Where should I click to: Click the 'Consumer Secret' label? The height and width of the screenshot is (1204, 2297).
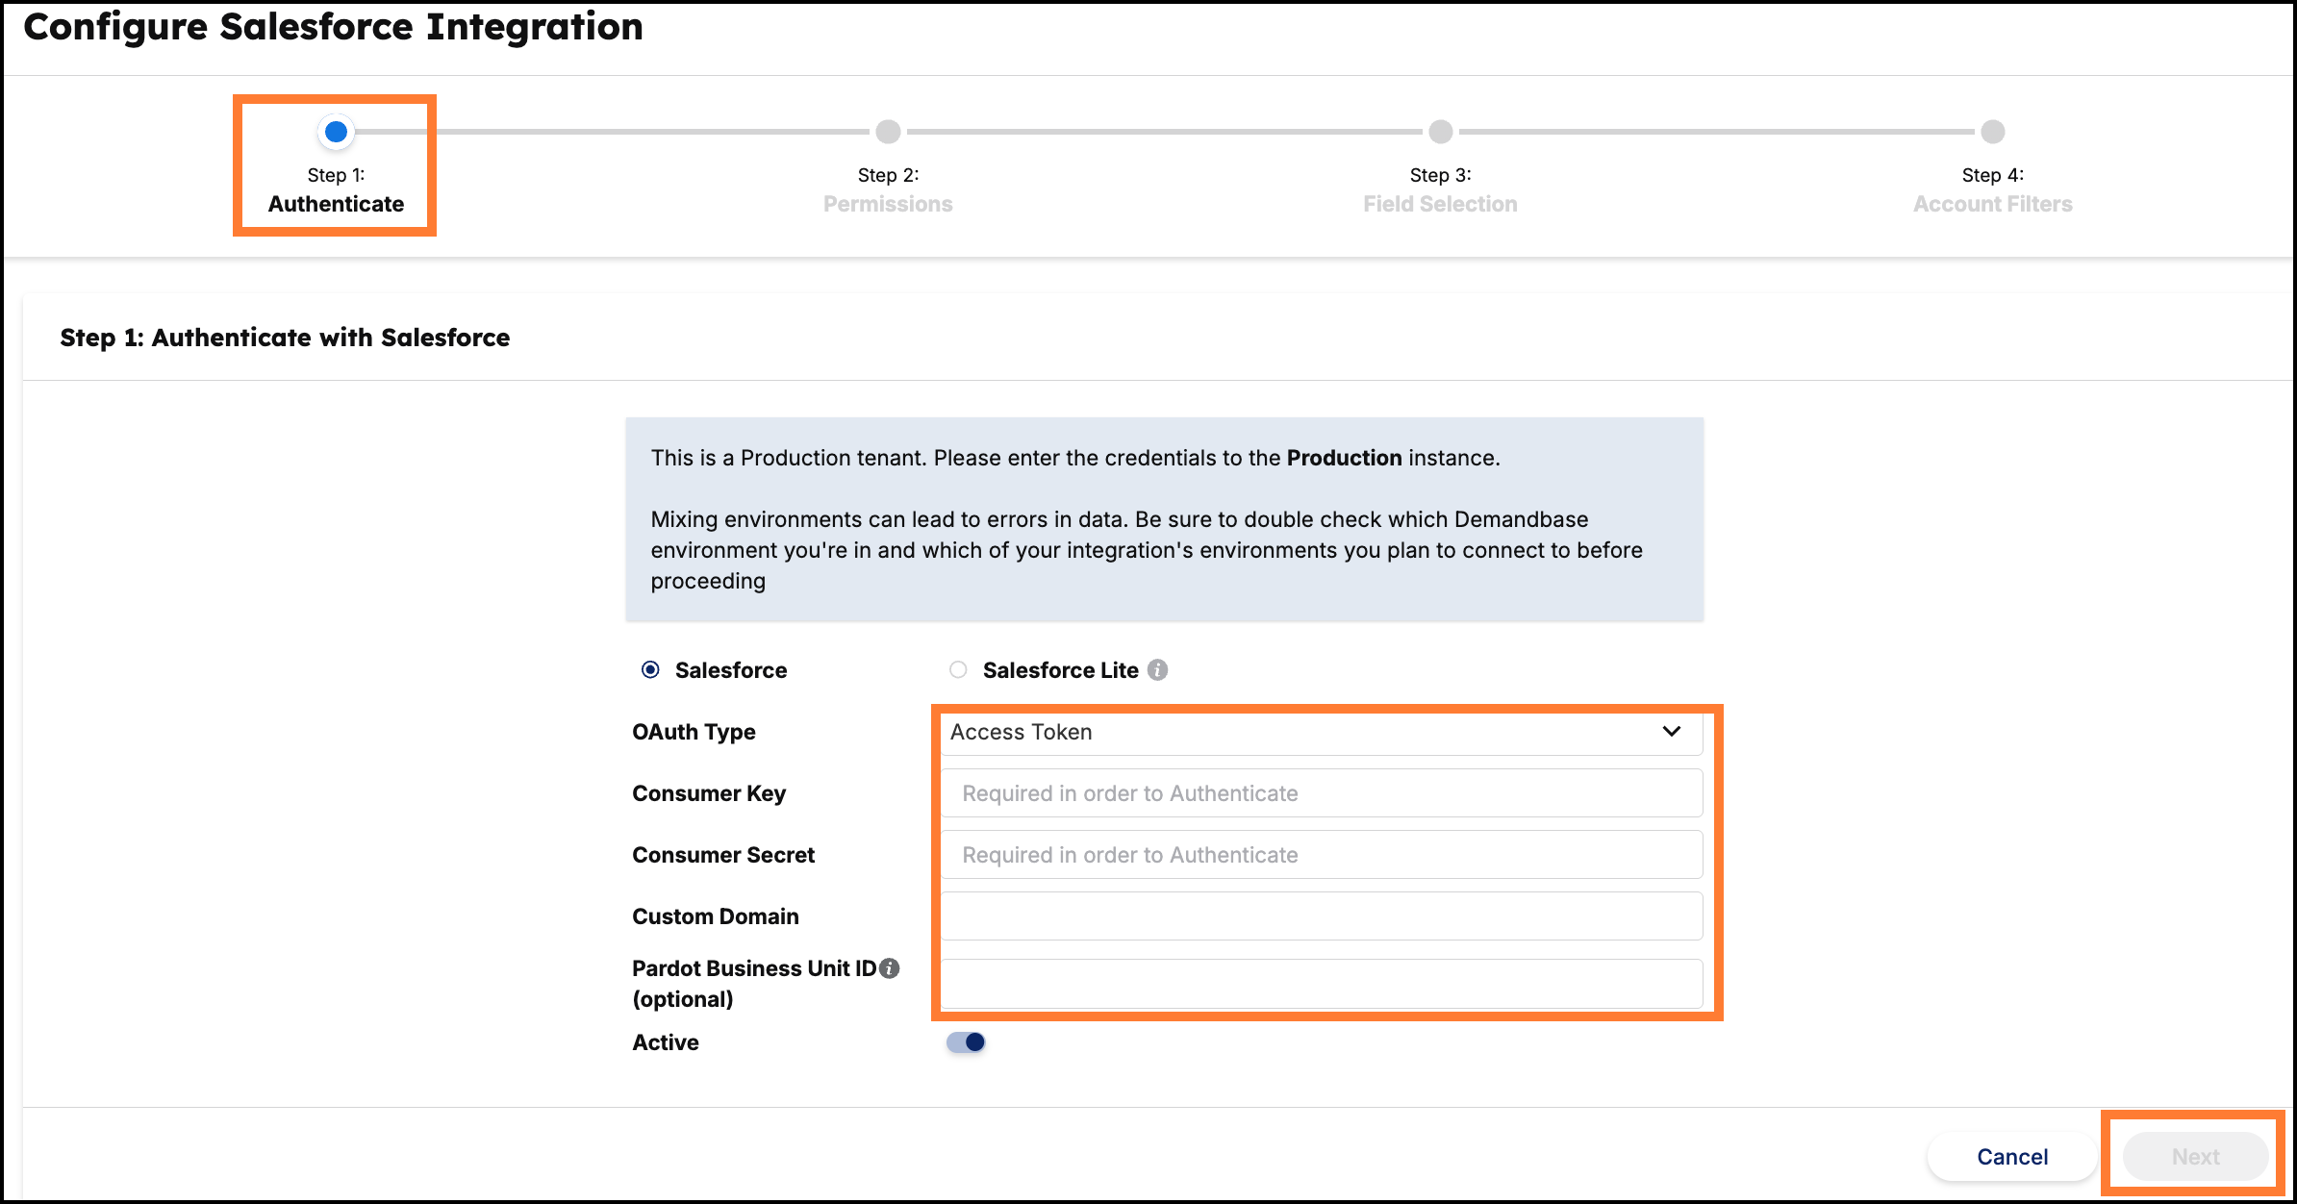[723, 855]
